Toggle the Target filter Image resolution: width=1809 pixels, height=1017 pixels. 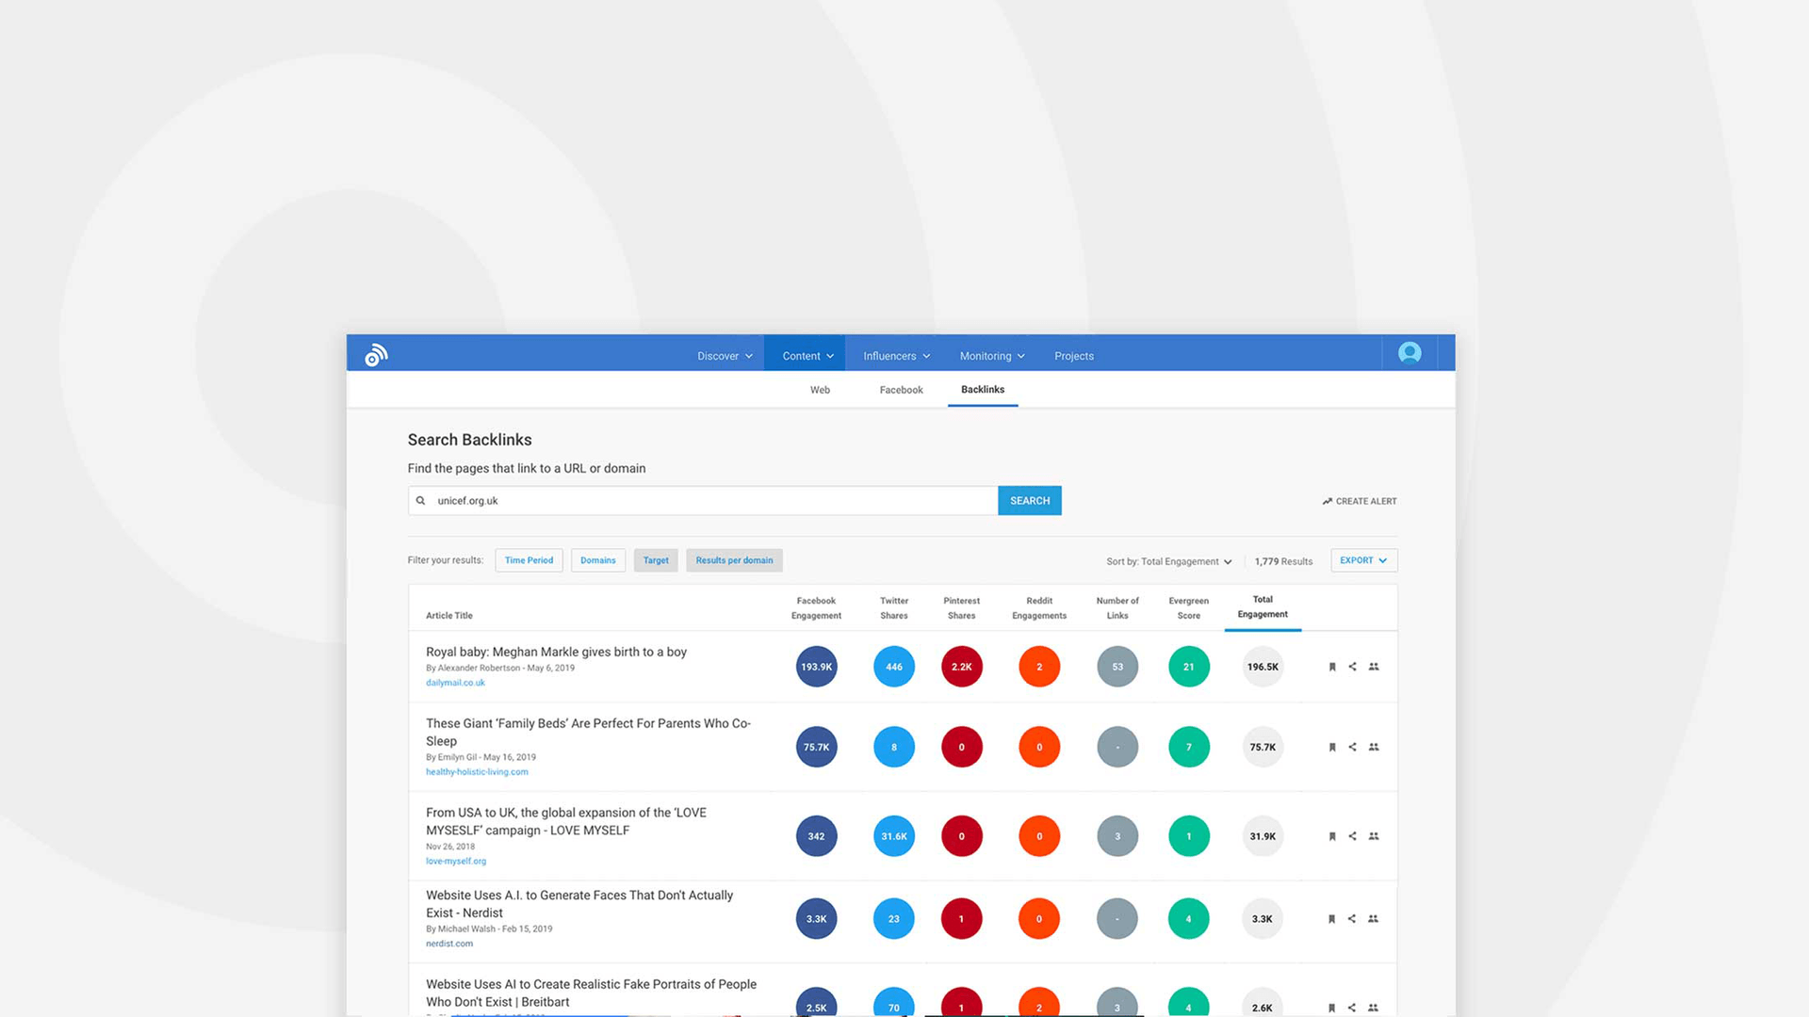(656, 560)
